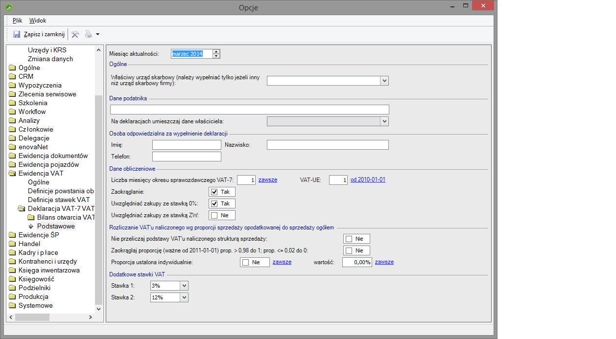Decrease Miesiąc aktualności with down arrow
616x339 pixels.
coord(216,56)
